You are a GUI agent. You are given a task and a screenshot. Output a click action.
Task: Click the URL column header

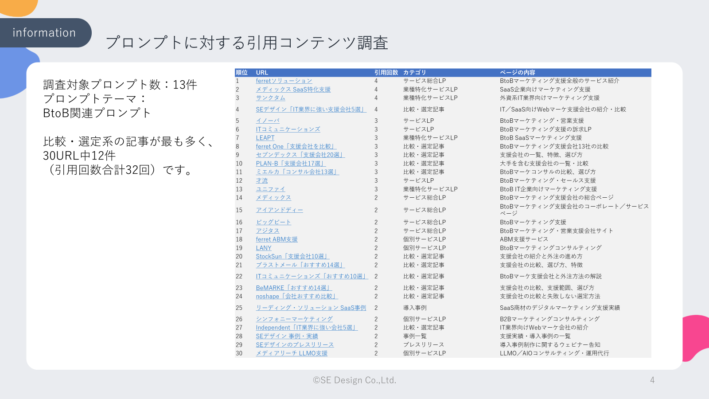tap(262, 73)
